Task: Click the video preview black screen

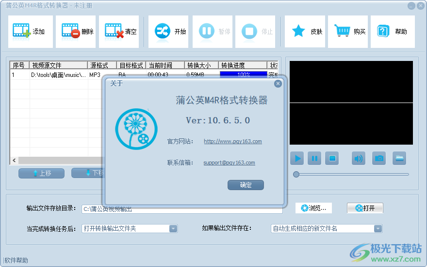Action: (351, 103)
